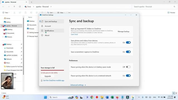This screenshot has width=178, height=100.
Task: Disable Save screenshots to OneDrive toggle
Action: click(128, 52)
